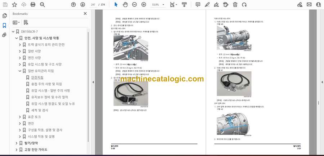Viewport: 324px width, 156px height.
Task: Expand the 엔진 사양 bookmark
Action: point(20,58)
